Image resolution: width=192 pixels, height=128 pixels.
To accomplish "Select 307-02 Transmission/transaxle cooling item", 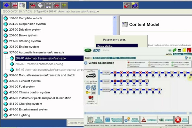I will pyautogui.click(x=38, y=64).
